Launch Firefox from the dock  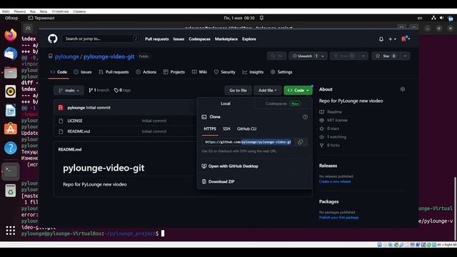[11, 35]
